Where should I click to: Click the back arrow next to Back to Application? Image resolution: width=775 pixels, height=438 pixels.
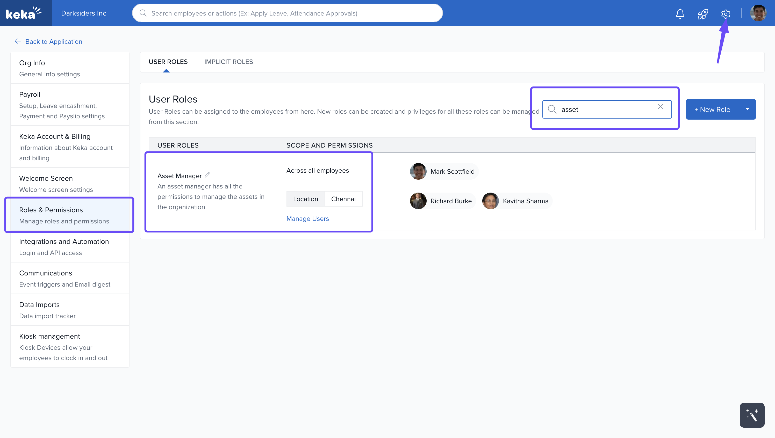18,41
